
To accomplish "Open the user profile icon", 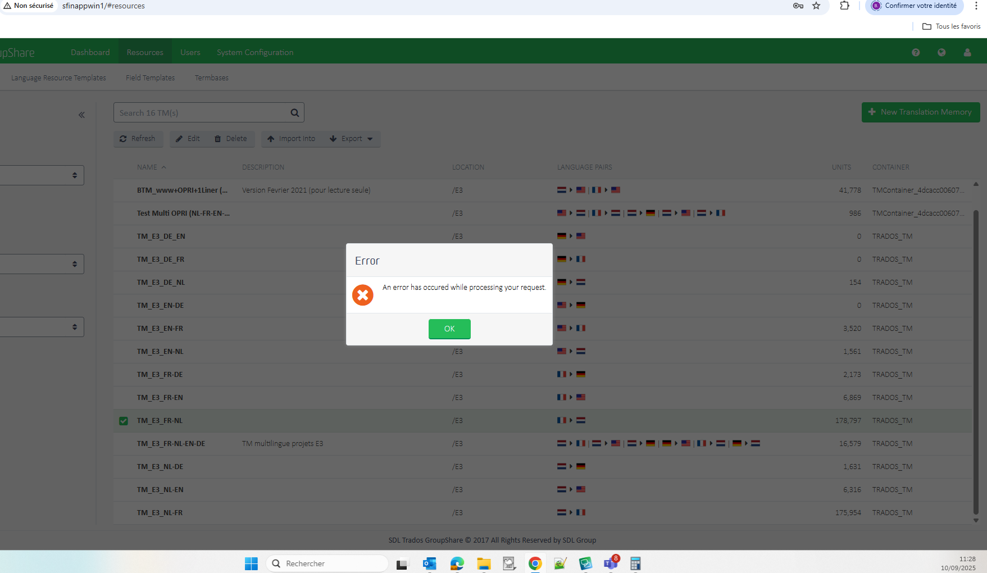I will 967,52.
